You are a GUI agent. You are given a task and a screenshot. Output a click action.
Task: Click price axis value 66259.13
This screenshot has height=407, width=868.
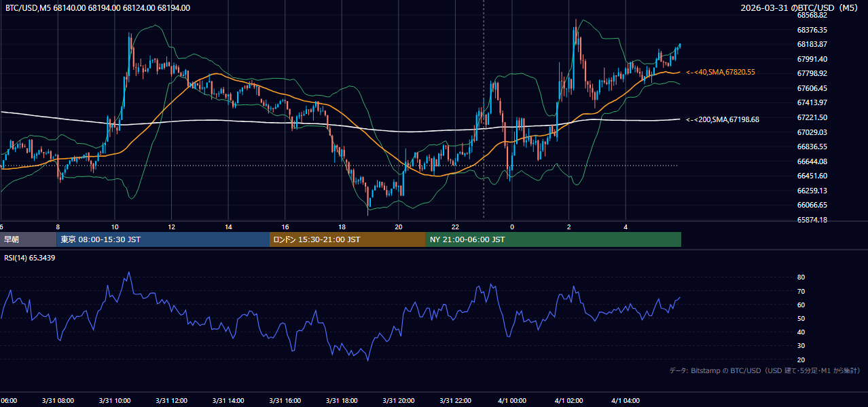click(812, 191)
